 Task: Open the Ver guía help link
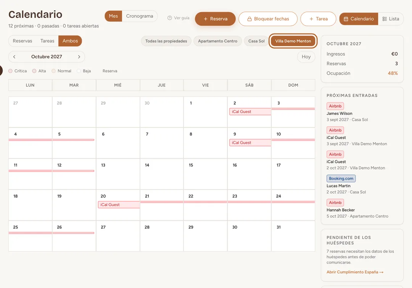coord(179,18)
